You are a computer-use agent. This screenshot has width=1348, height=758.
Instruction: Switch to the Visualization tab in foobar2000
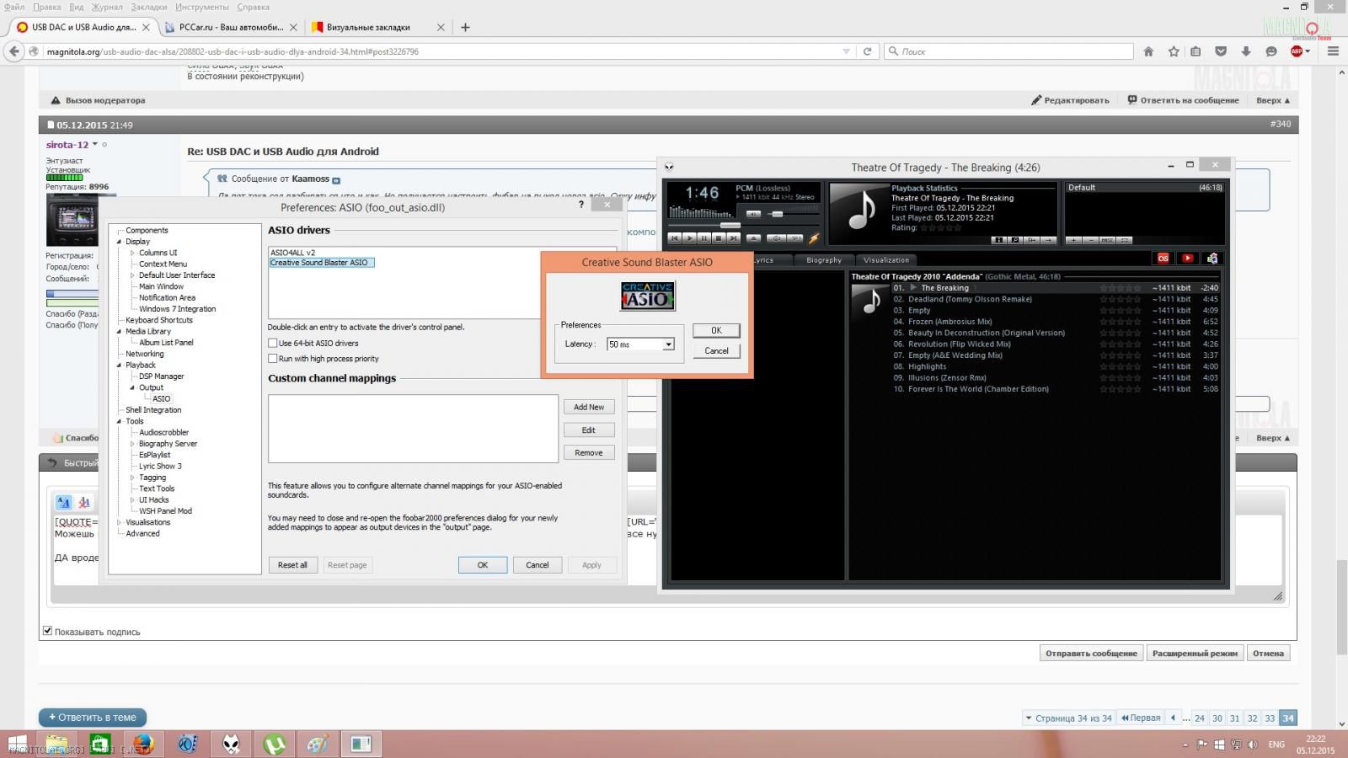click(886, 260)
